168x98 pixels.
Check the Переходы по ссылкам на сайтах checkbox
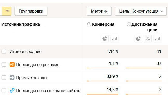(x=4, y=91)
